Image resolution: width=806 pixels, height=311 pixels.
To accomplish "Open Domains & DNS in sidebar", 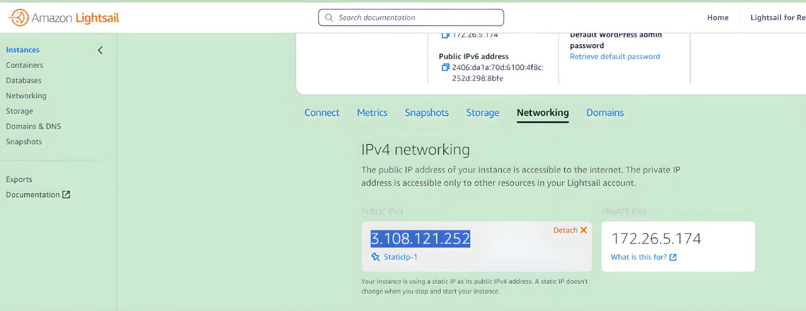I will click(x=33, y=126).
